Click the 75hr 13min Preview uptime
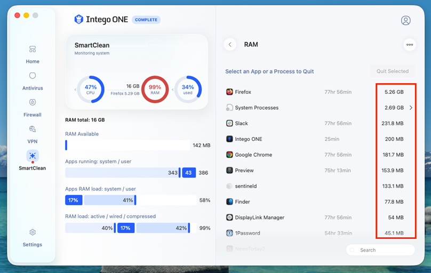431x273 pixels. pos(338,170)
